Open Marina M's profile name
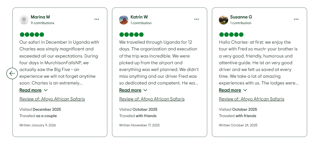This screenshot has width=316, height=148. point(40,17)
